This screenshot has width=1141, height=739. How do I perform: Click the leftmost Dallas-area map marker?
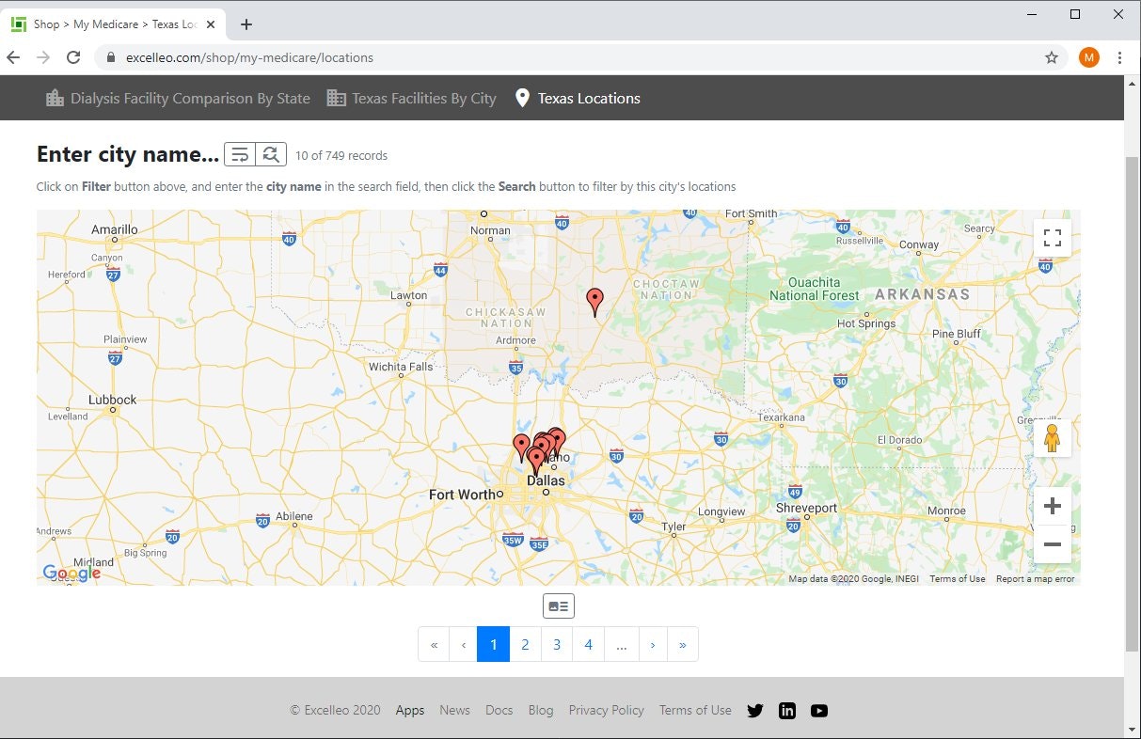[x=521, y=448]
